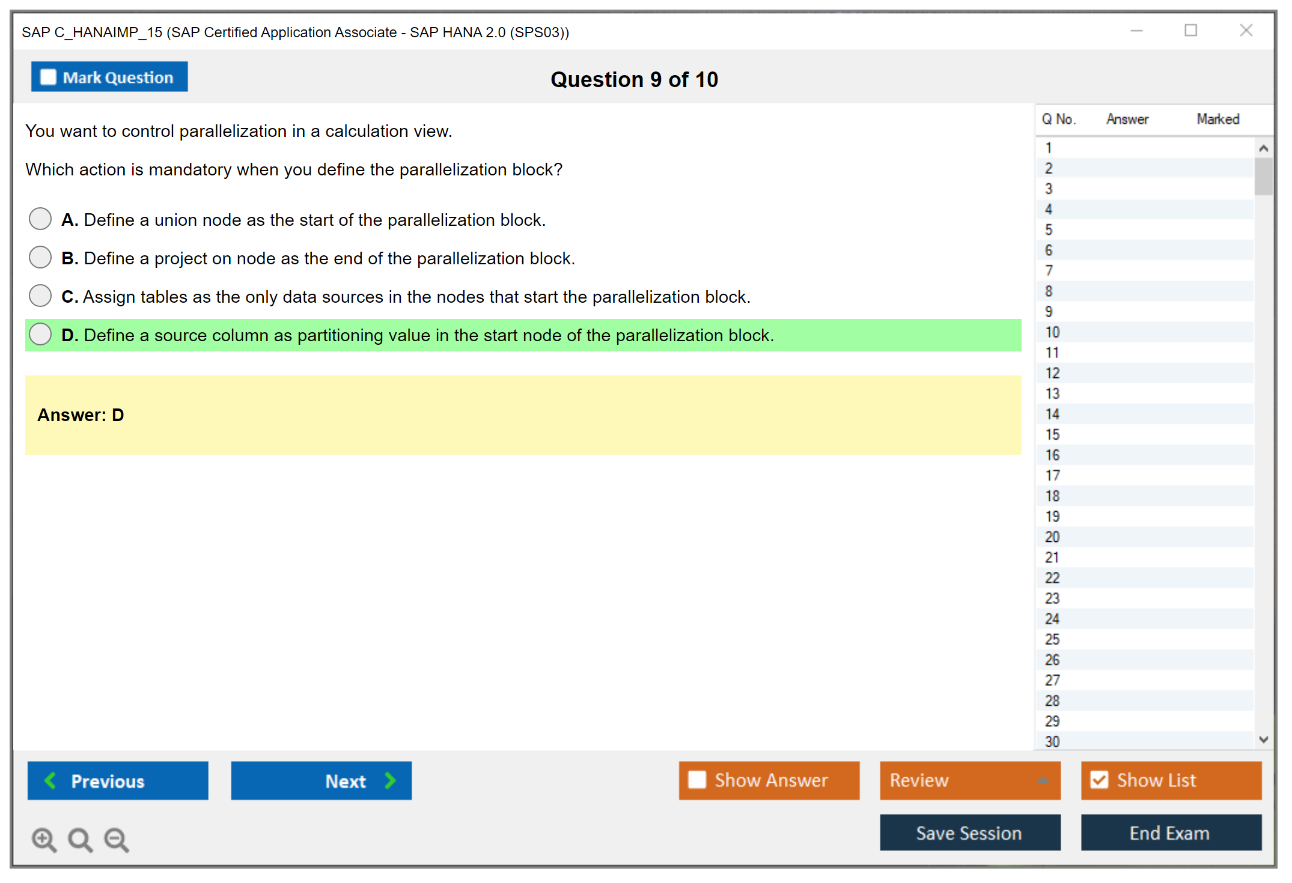Viewport: 1292px width, 883px height.
Task: Click the zoom out magnifier icon
Action: point(117,839)
